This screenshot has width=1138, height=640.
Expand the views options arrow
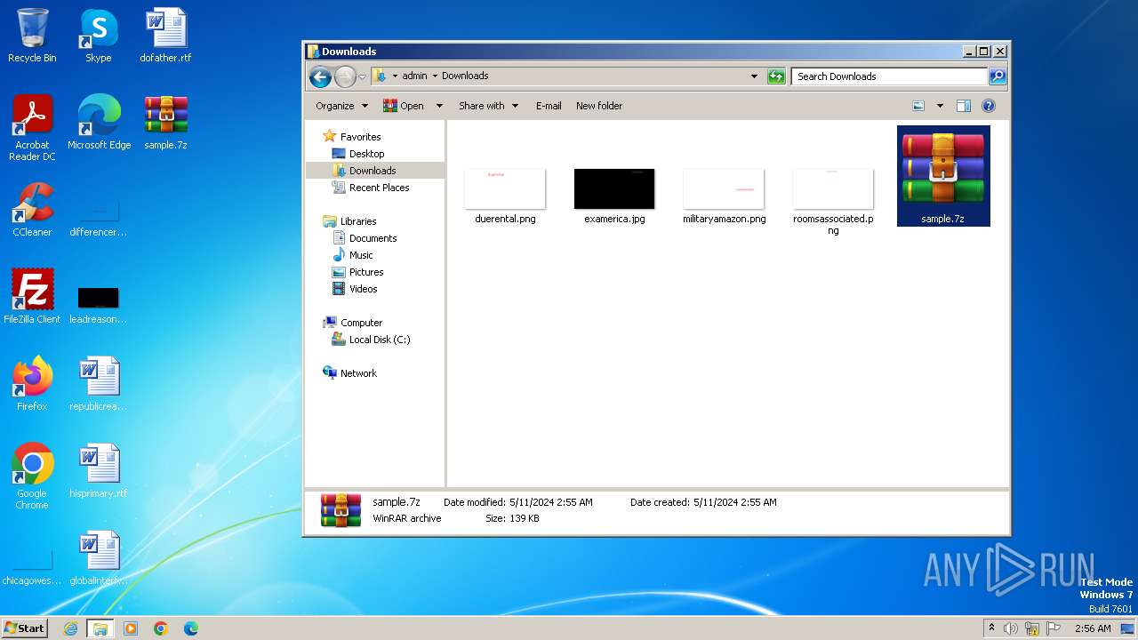[940, 106]
